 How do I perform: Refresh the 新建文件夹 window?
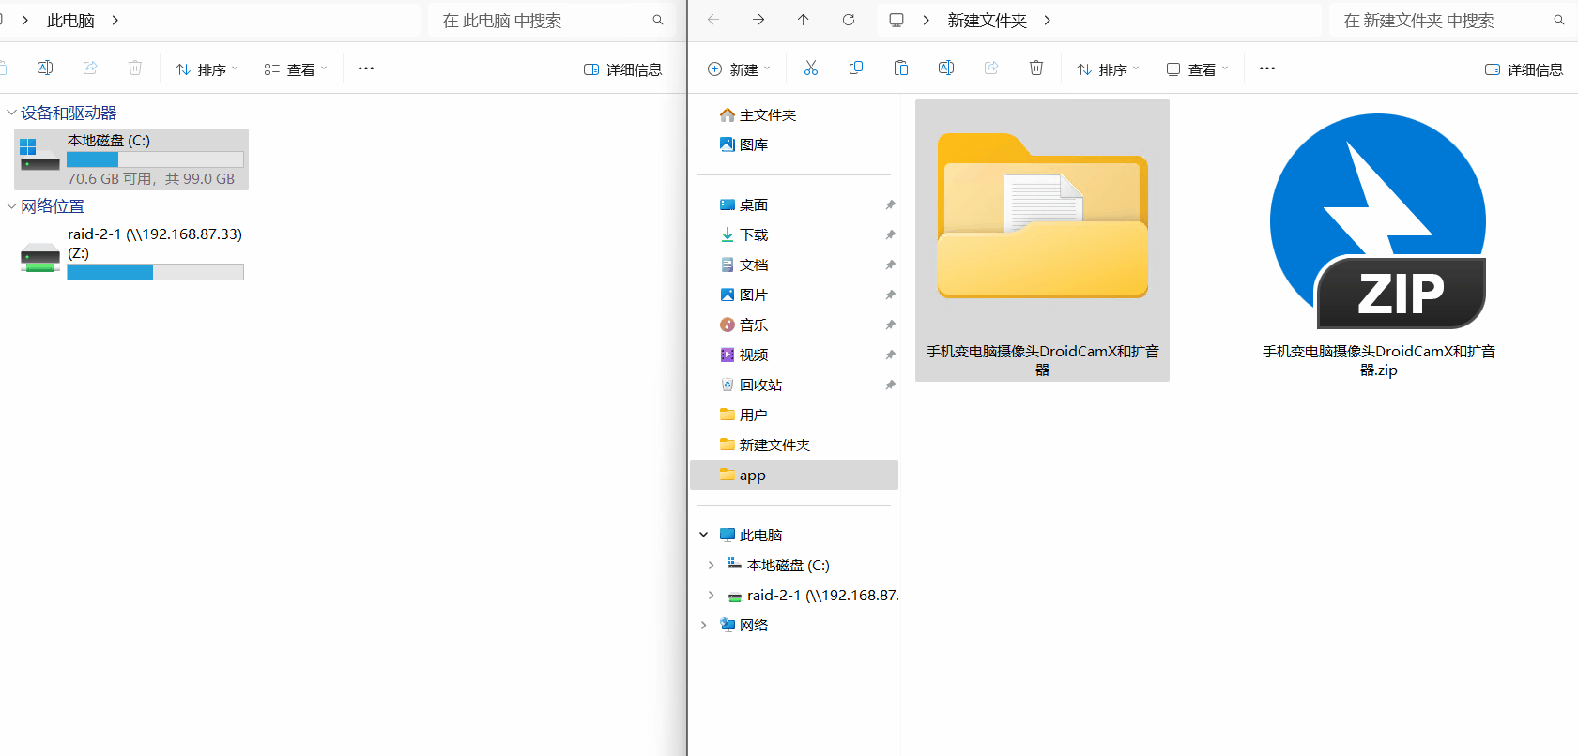tap(849, 20)
